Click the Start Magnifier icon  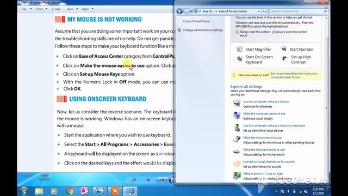click(239, 50)
